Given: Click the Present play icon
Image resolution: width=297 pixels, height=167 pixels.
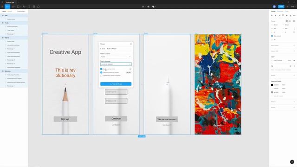Looking at the screenshot, I should (x=287, y=6).
